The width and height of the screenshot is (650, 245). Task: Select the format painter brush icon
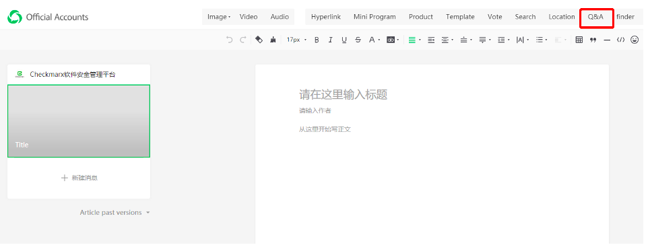(x=273, y=40)
